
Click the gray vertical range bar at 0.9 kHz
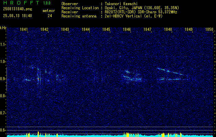[7, 79]
